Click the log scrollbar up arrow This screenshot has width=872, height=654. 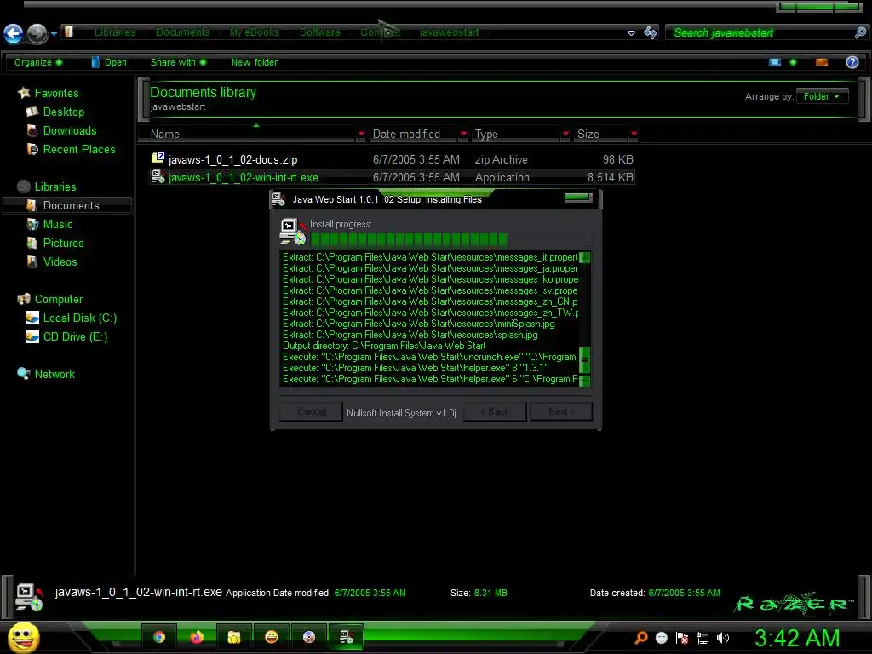click(584, 257)
